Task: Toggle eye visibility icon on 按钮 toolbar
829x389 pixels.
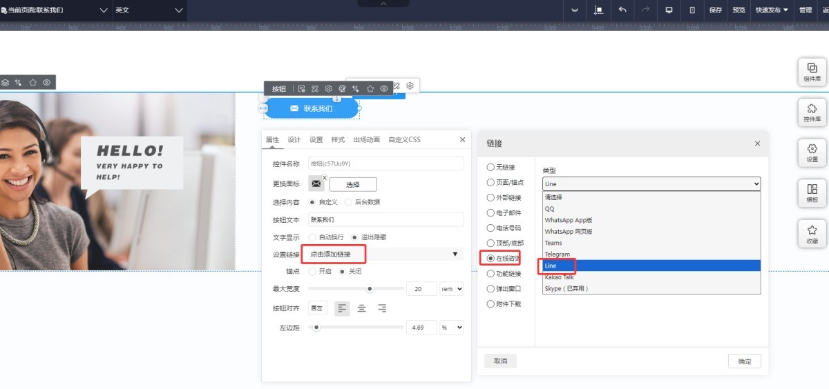Action: tap(383, 89)
